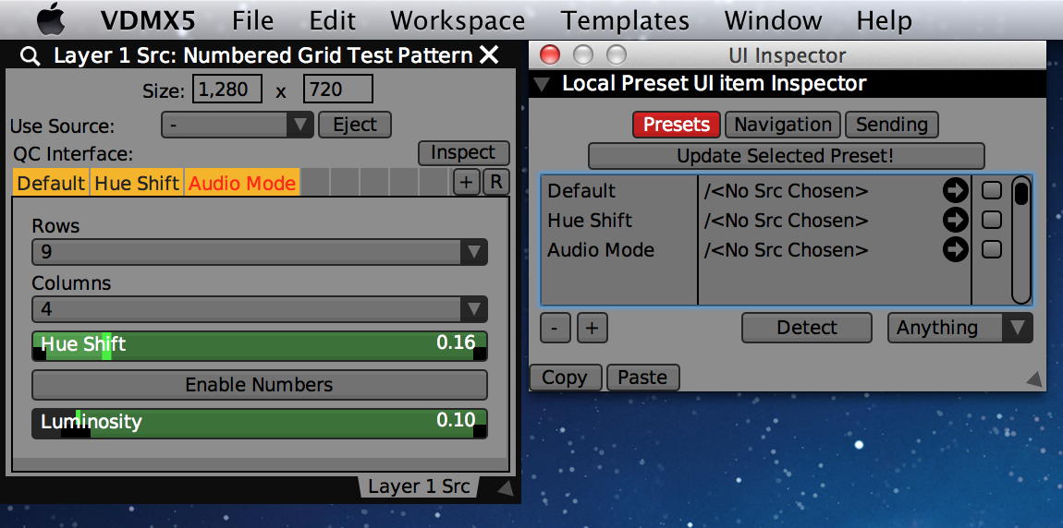This screenshot has height=528, width=1063.
Task: Open the Help menu
Action: (884, 20)
